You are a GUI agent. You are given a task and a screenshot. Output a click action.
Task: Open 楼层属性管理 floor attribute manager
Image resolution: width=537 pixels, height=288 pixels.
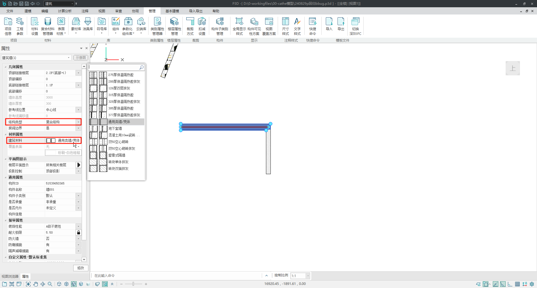coord(174,26)
